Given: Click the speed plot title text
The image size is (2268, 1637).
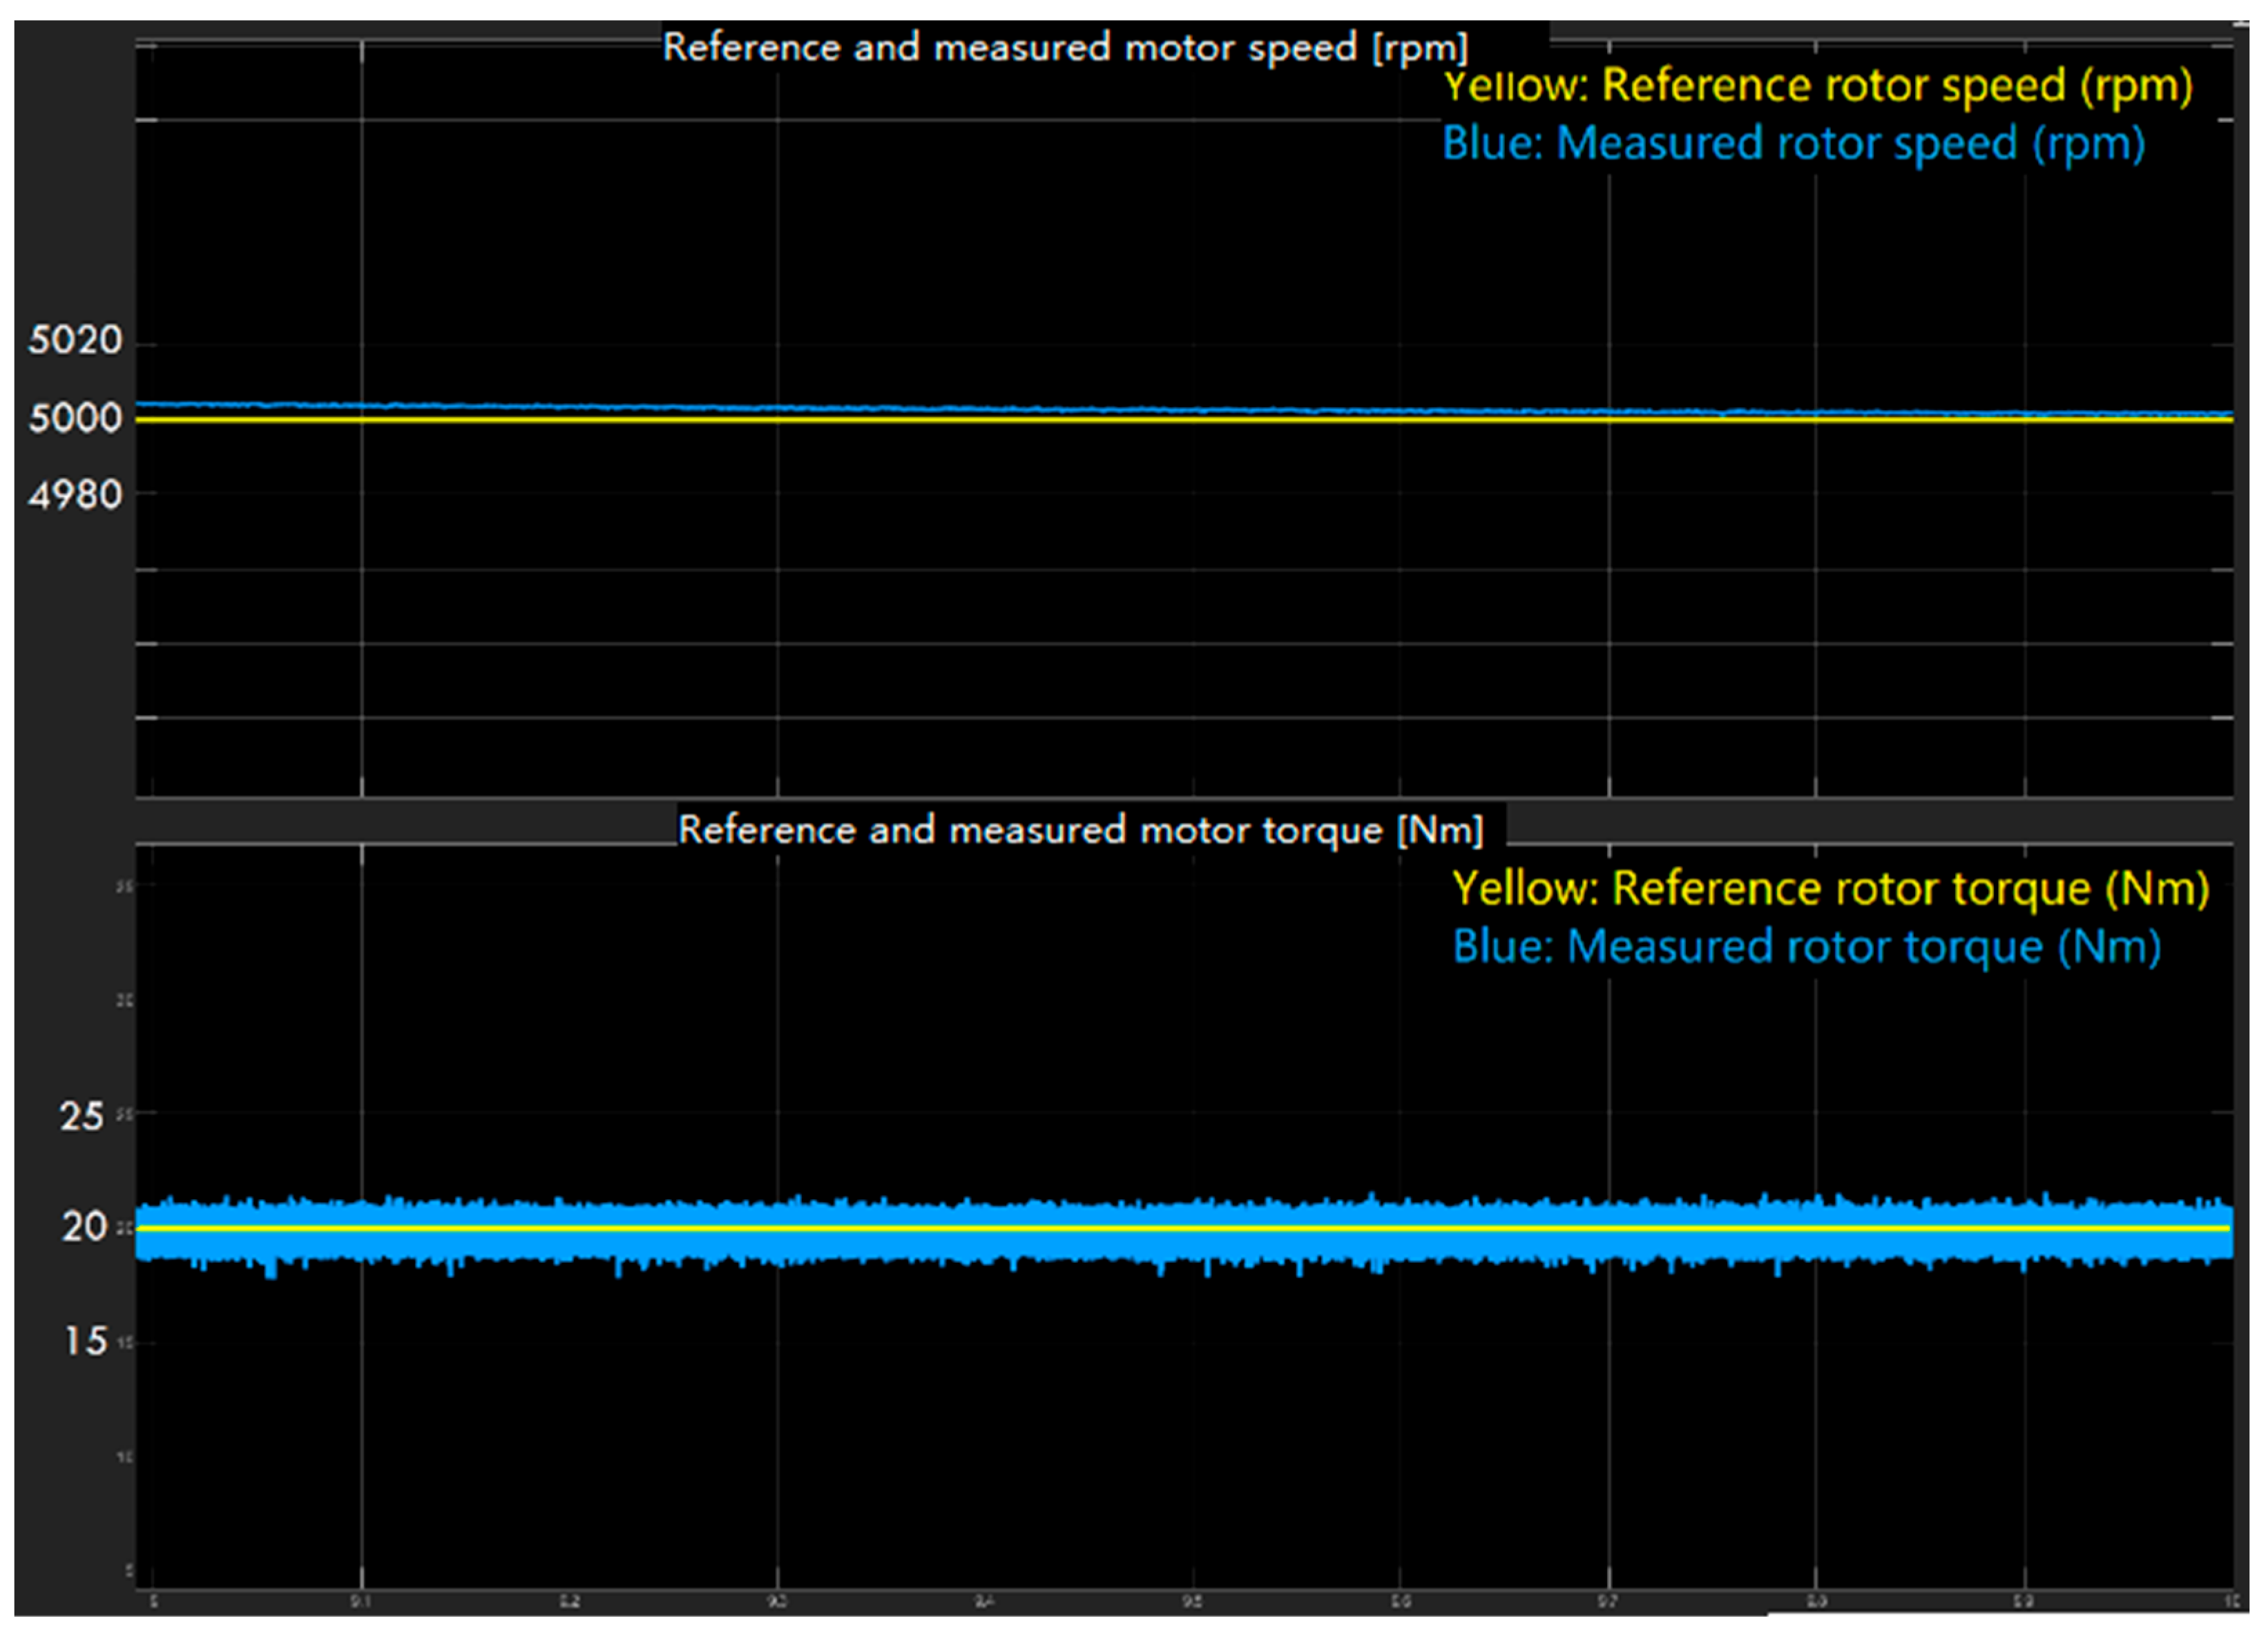Looking at the screenshot, I should click(1065, 48).
